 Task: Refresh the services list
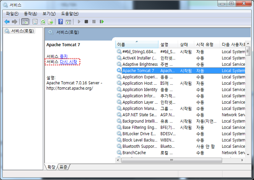43,22
